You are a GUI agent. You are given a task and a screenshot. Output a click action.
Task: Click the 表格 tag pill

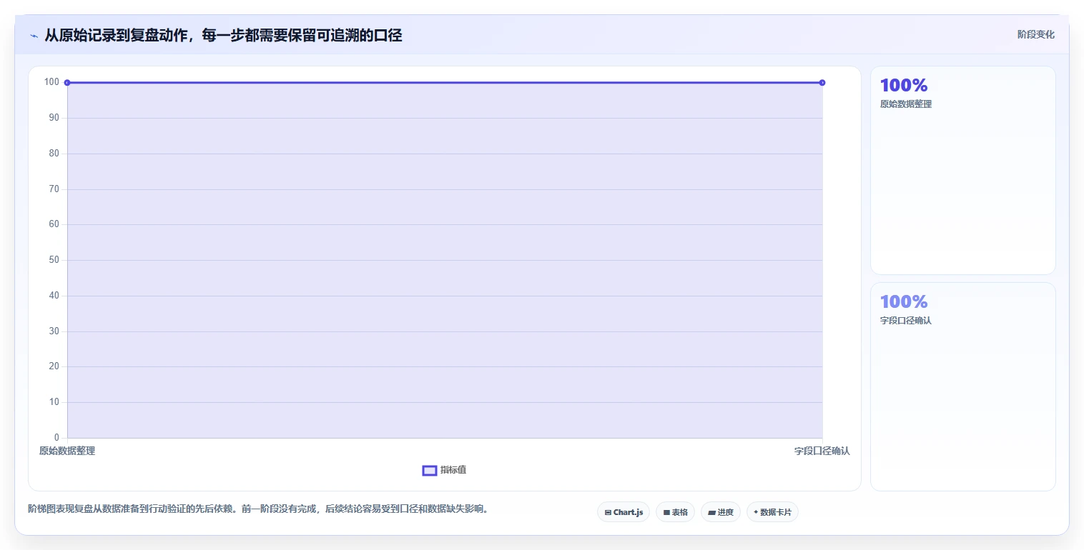tap(675, 512)
